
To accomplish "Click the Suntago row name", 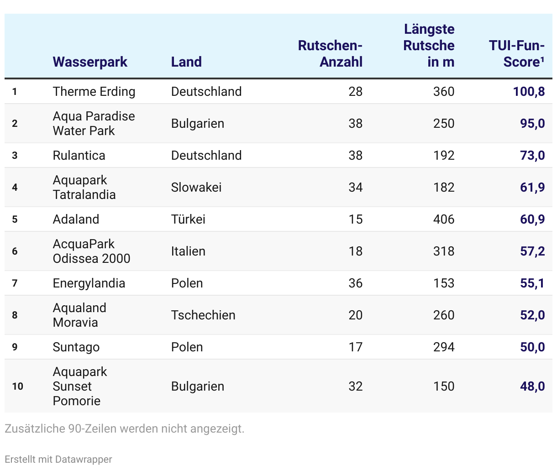I will tap(76, 347).
